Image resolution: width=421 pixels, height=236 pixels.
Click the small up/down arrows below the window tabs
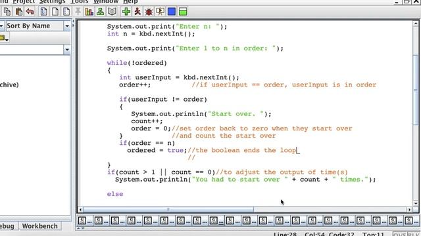pyautogui.click(x=81, y=228)
